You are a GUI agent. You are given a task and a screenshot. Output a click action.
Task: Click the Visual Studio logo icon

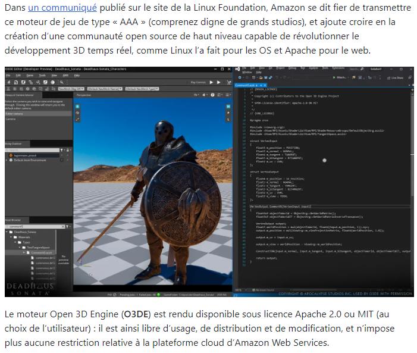(238, 69)
